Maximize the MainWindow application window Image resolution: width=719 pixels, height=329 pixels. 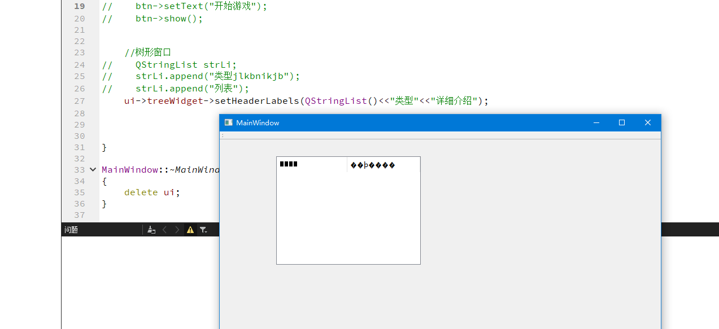pos(621,122)
